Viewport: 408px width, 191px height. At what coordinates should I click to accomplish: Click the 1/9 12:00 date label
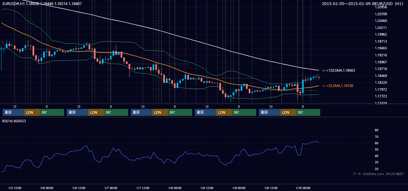[x=271, y=188]
